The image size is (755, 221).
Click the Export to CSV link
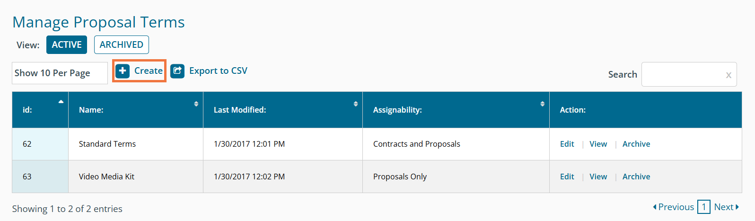click(x=218, y=71)
